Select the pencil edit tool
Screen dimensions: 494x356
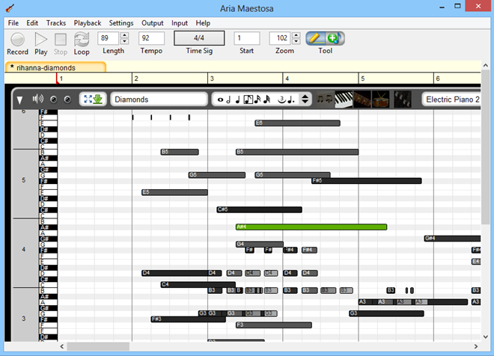point(315,38)
